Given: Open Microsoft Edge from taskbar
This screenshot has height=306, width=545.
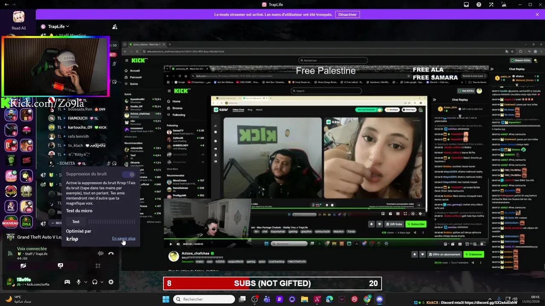Looking at the screenshot, I should tap(330, 299).
